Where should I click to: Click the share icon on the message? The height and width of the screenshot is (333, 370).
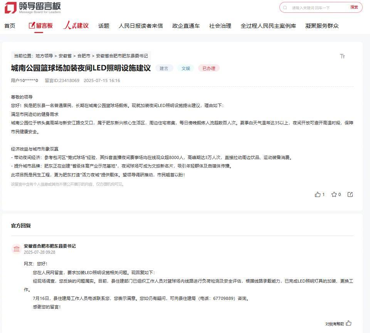tap(350, 194)
